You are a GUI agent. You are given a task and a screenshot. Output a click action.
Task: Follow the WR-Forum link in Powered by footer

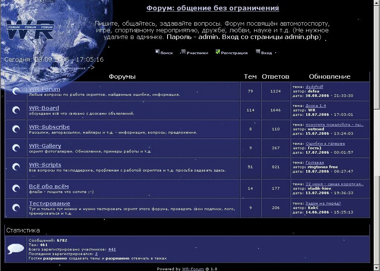click(x=193, y=269)
